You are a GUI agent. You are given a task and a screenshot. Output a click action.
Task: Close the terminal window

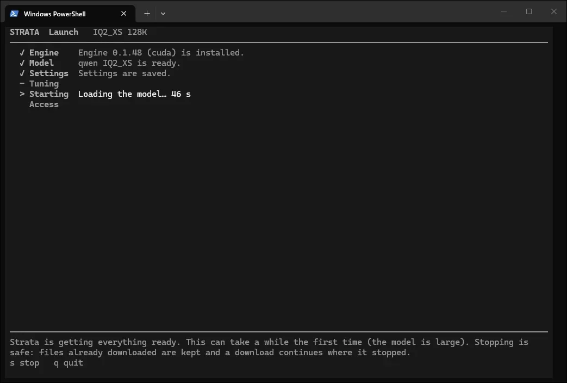click(553, 11)
